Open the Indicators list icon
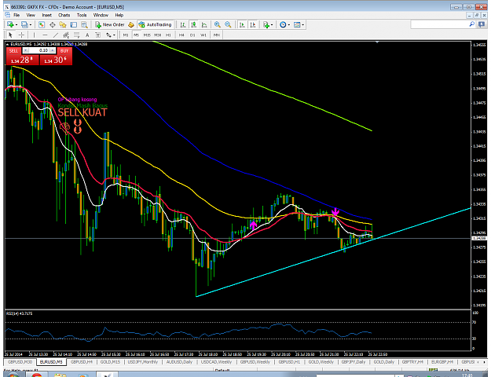 pyautogui.click(x=266, y=24)
